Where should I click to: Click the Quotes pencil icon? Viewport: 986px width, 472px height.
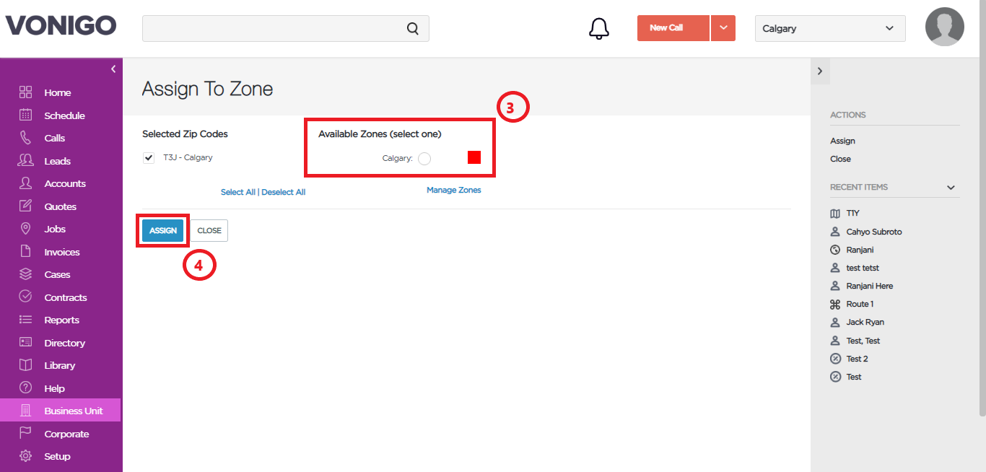(26, 206)
